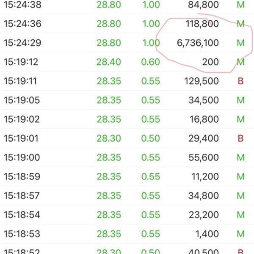Select the 15:19:02 trade row
Screen dimensions: 254x254
point(127,119)
